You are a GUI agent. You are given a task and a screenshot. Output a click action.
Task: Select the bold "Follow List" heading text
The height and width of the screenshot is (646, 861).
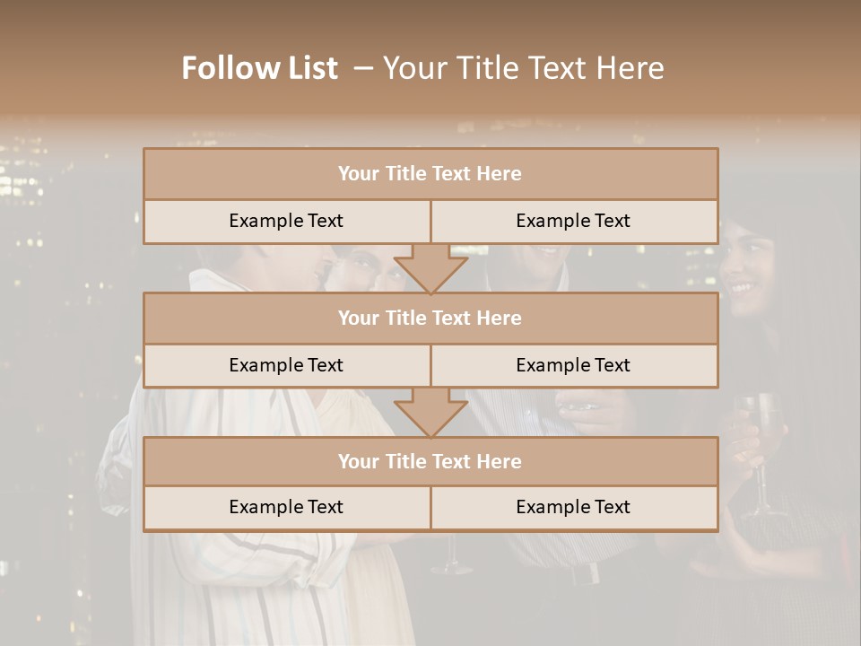260,68
